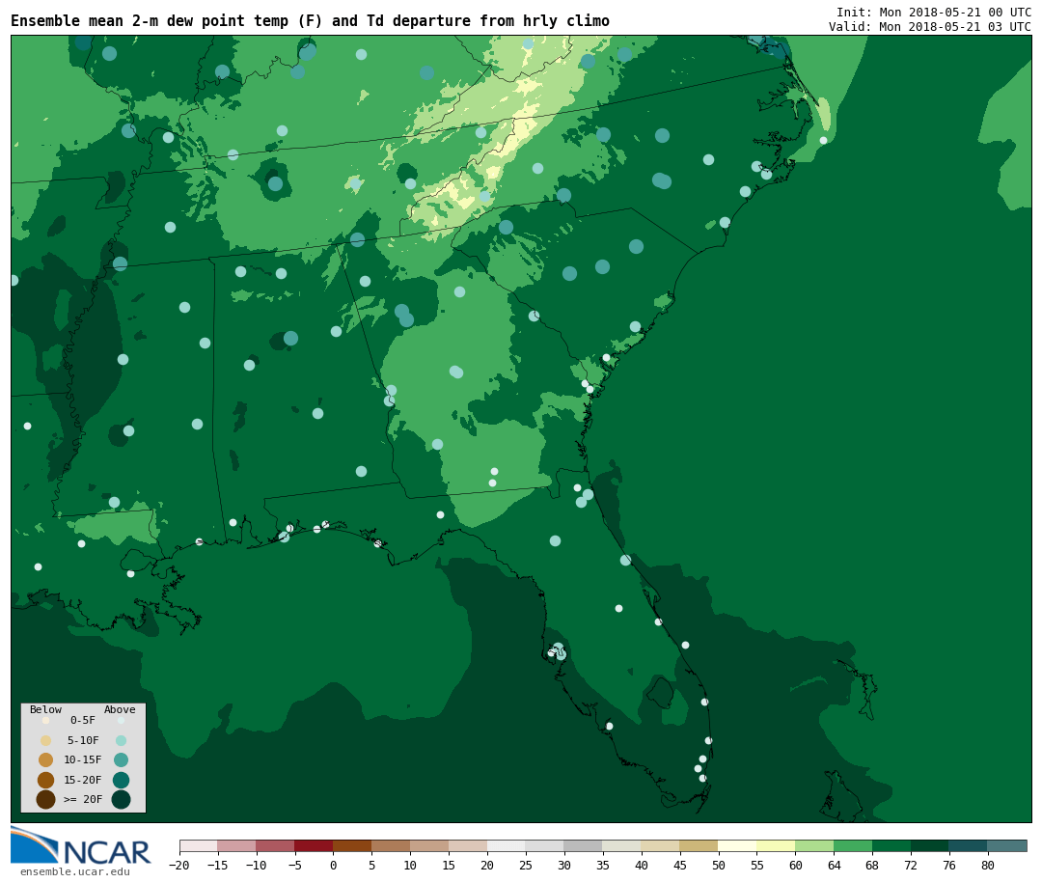Pick the color bar segment between 25 and 30
The width and height of the screenshot is (1042, 883).
[545, 845]
